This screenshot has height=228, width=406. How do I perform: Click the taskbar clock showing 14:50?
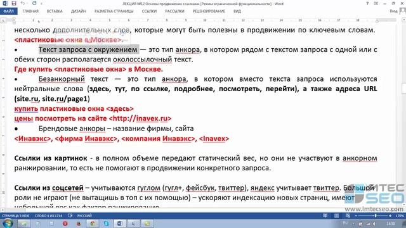pyautogui.click(x=391, y=224)
